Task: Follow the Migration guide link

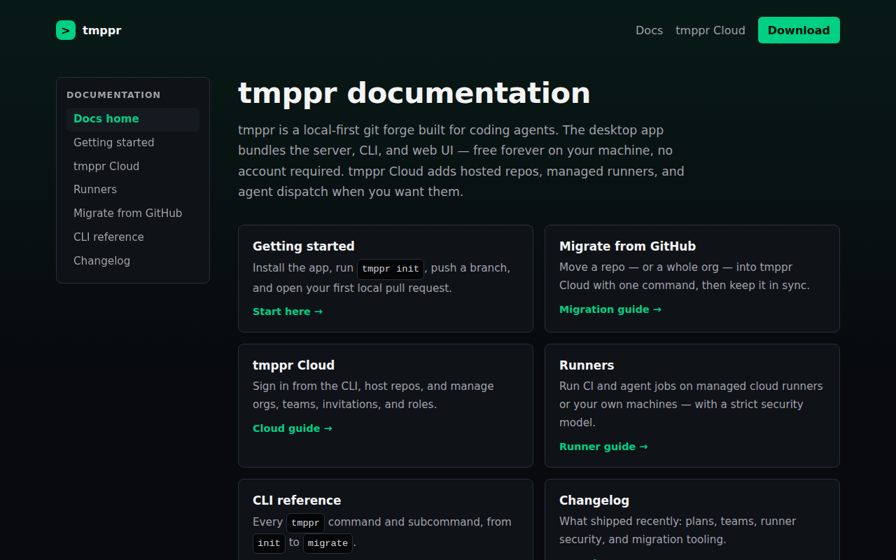Action: (610, 309)
